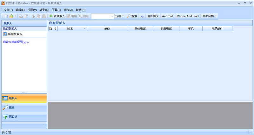Click the paperclip attachment column header

[55, 29]
